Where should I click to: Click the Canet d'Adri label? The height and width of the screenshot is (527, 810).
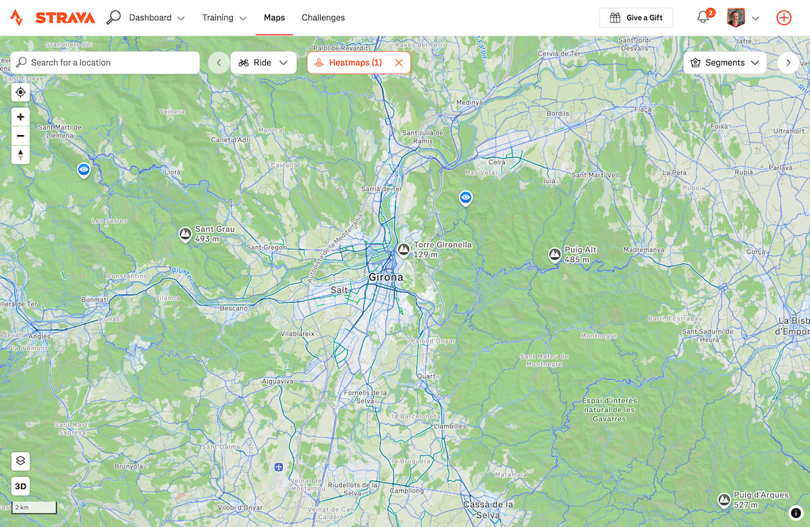[230, 140]
